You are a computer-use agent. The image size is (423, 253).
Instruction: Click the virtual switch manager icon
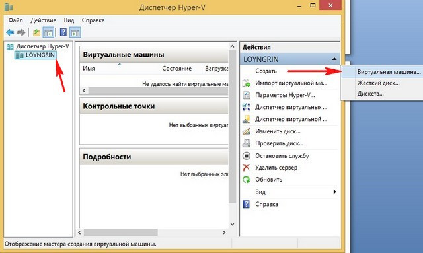point(247,107)
